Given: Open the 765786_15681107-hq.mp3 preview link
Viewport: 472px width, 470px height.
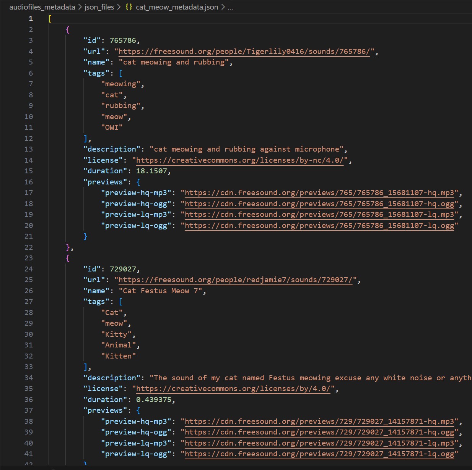Looking at the screenshot, I should 319,193.
